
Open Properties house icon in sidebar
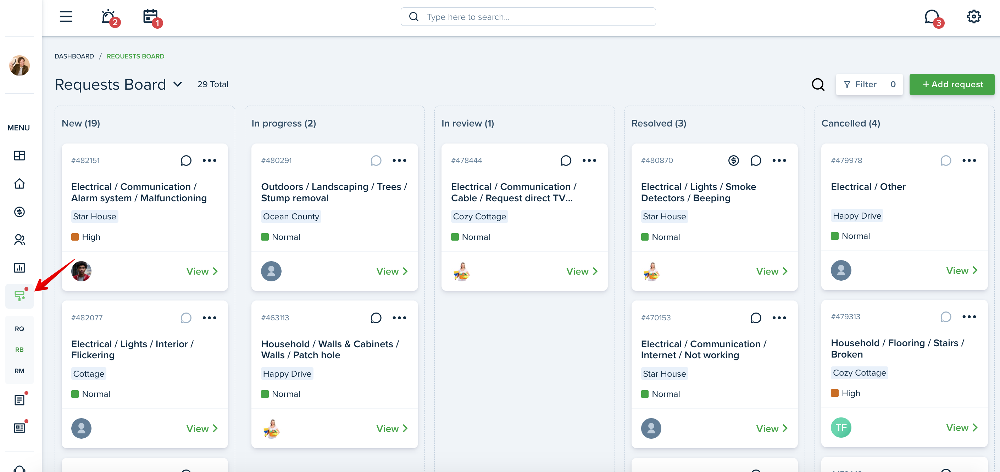tap(20, 184)
